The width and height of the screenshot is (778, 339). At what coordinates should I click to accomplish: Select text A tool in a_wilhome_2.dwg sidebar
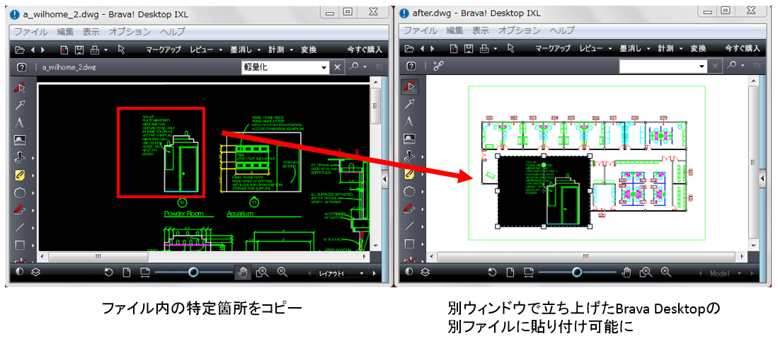tap(20, 122)
